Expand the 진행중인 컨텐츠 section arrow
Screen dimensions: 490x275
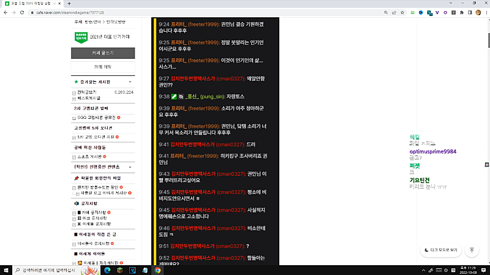pos(130,167)
